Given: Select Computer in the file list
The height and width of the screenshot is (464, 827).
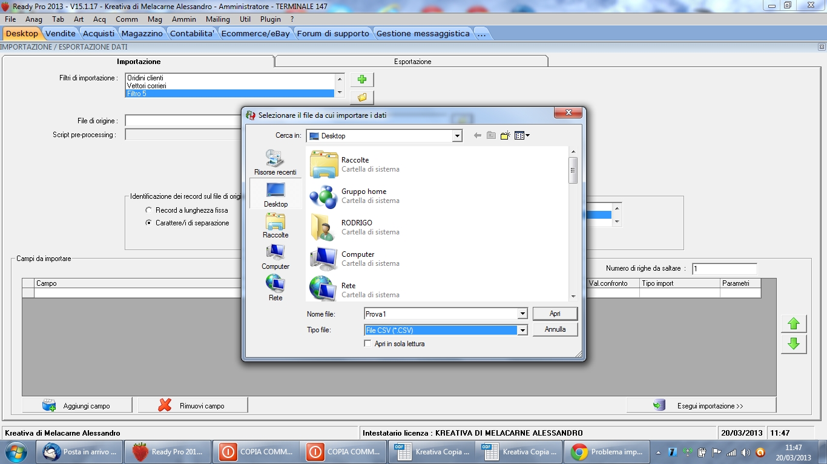Looking at the screenshot, I should (x=354, y=259).
